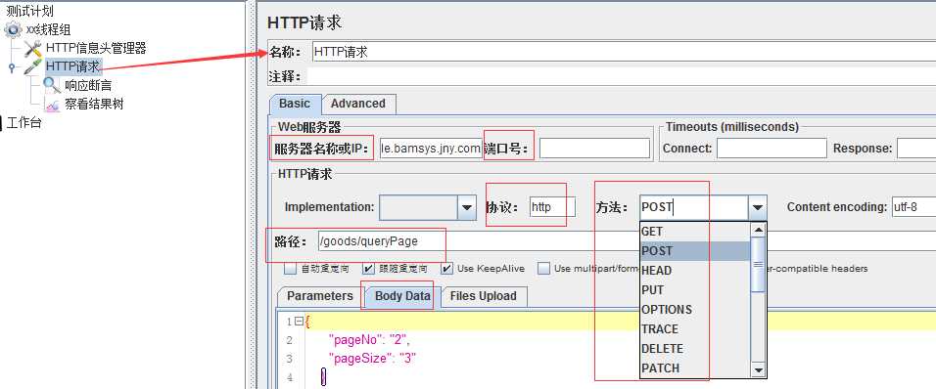Screen dimensions: 936x389
Task: Select HTTP请求 node in the tree
Action: [73, 66]
